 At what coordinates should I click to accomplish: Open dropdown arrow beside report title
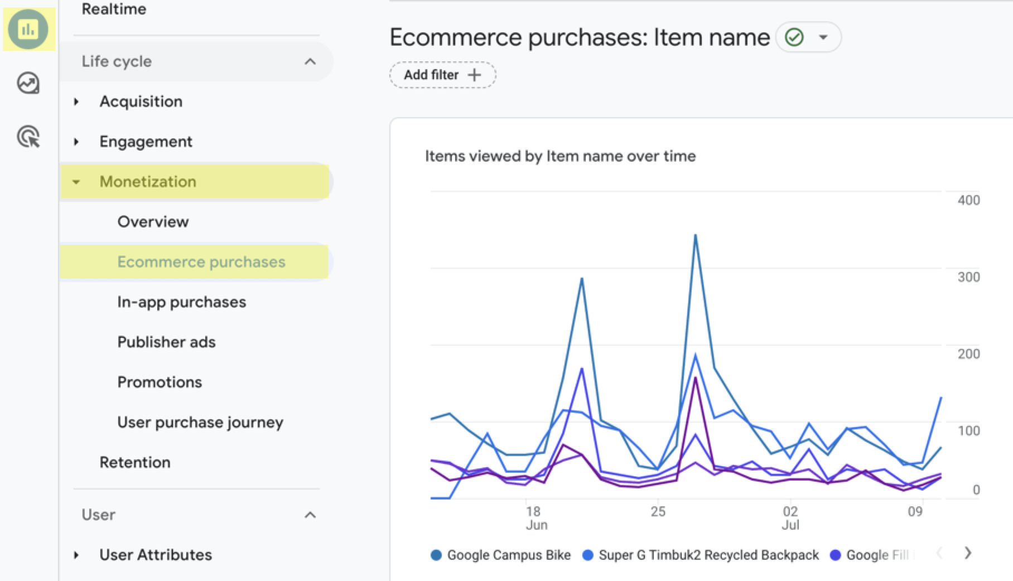tap(823, 37)
